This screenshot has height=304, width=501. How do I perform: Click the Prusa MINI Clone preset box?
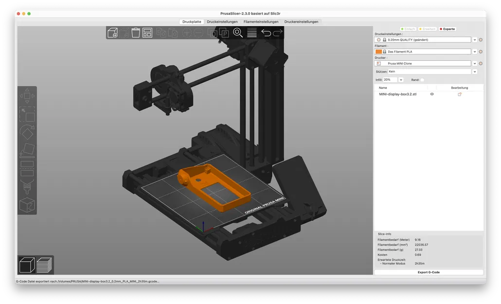pyautogui.click(x=423, y=64)
